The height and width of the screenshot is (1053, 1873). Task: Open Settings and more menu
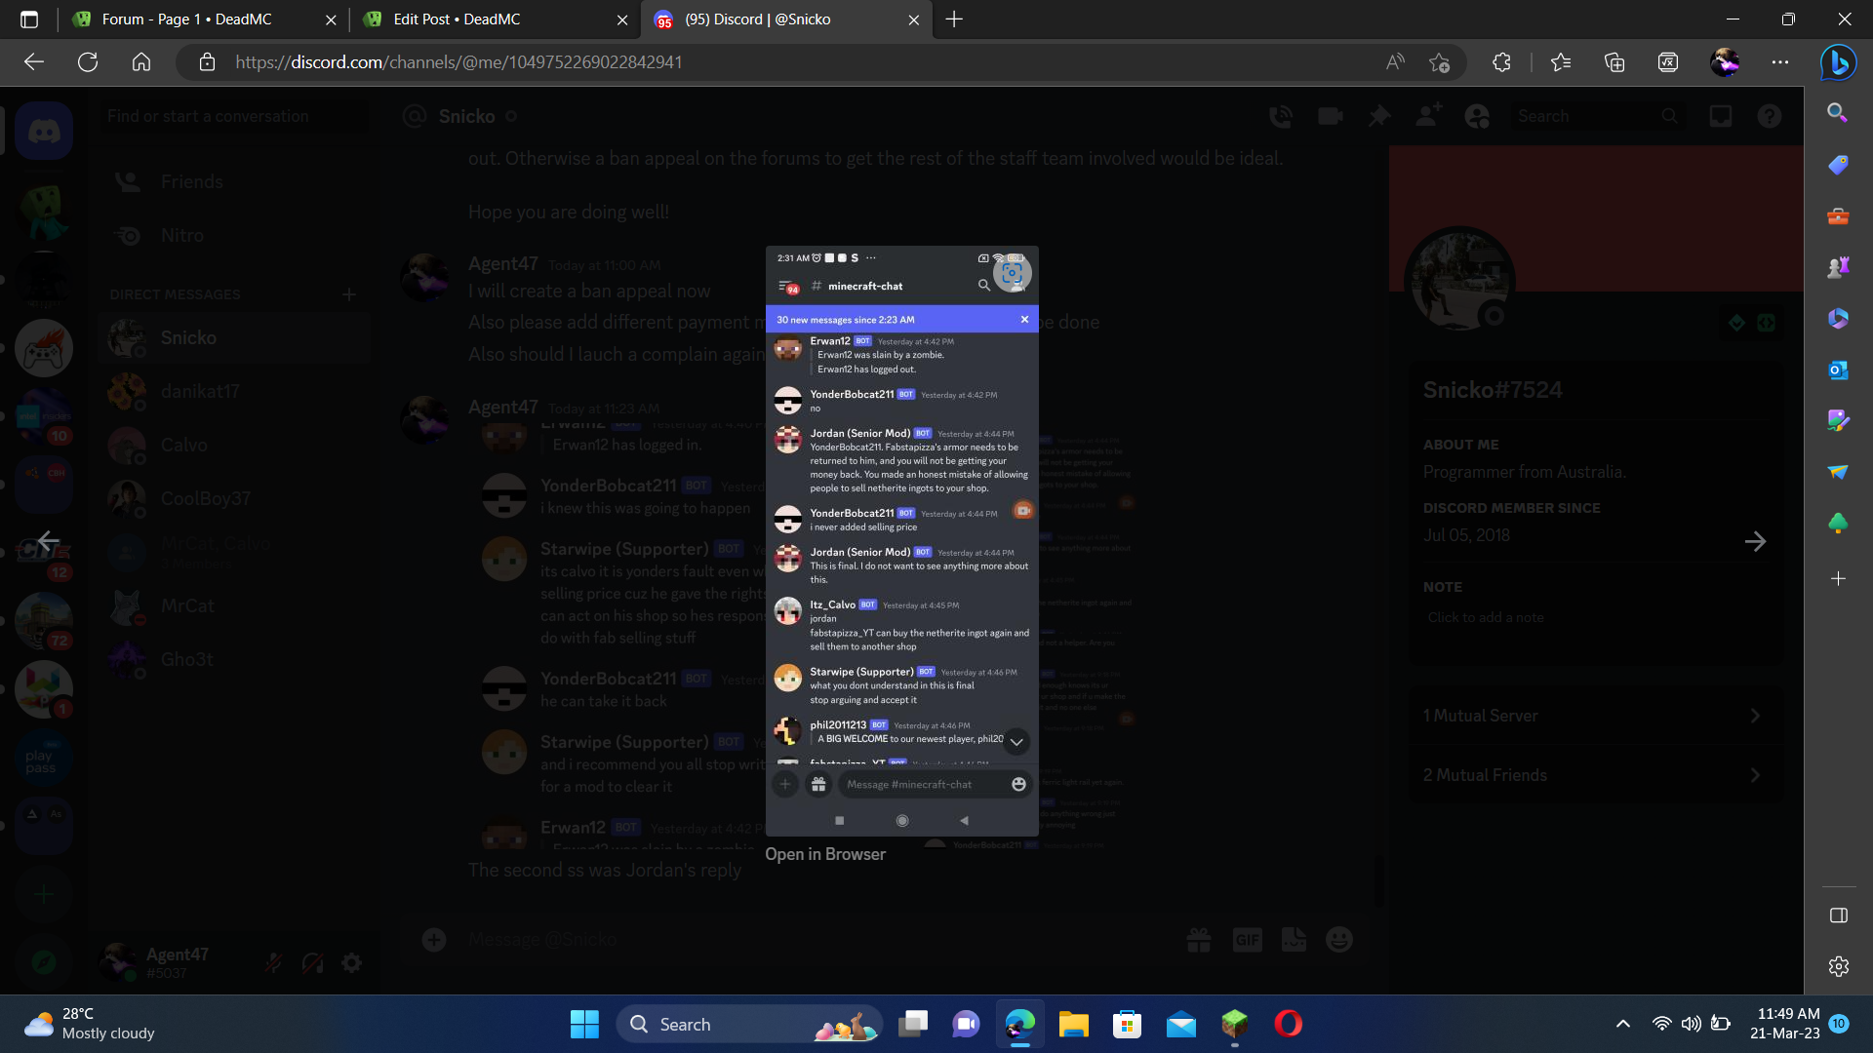(1780, 62)
